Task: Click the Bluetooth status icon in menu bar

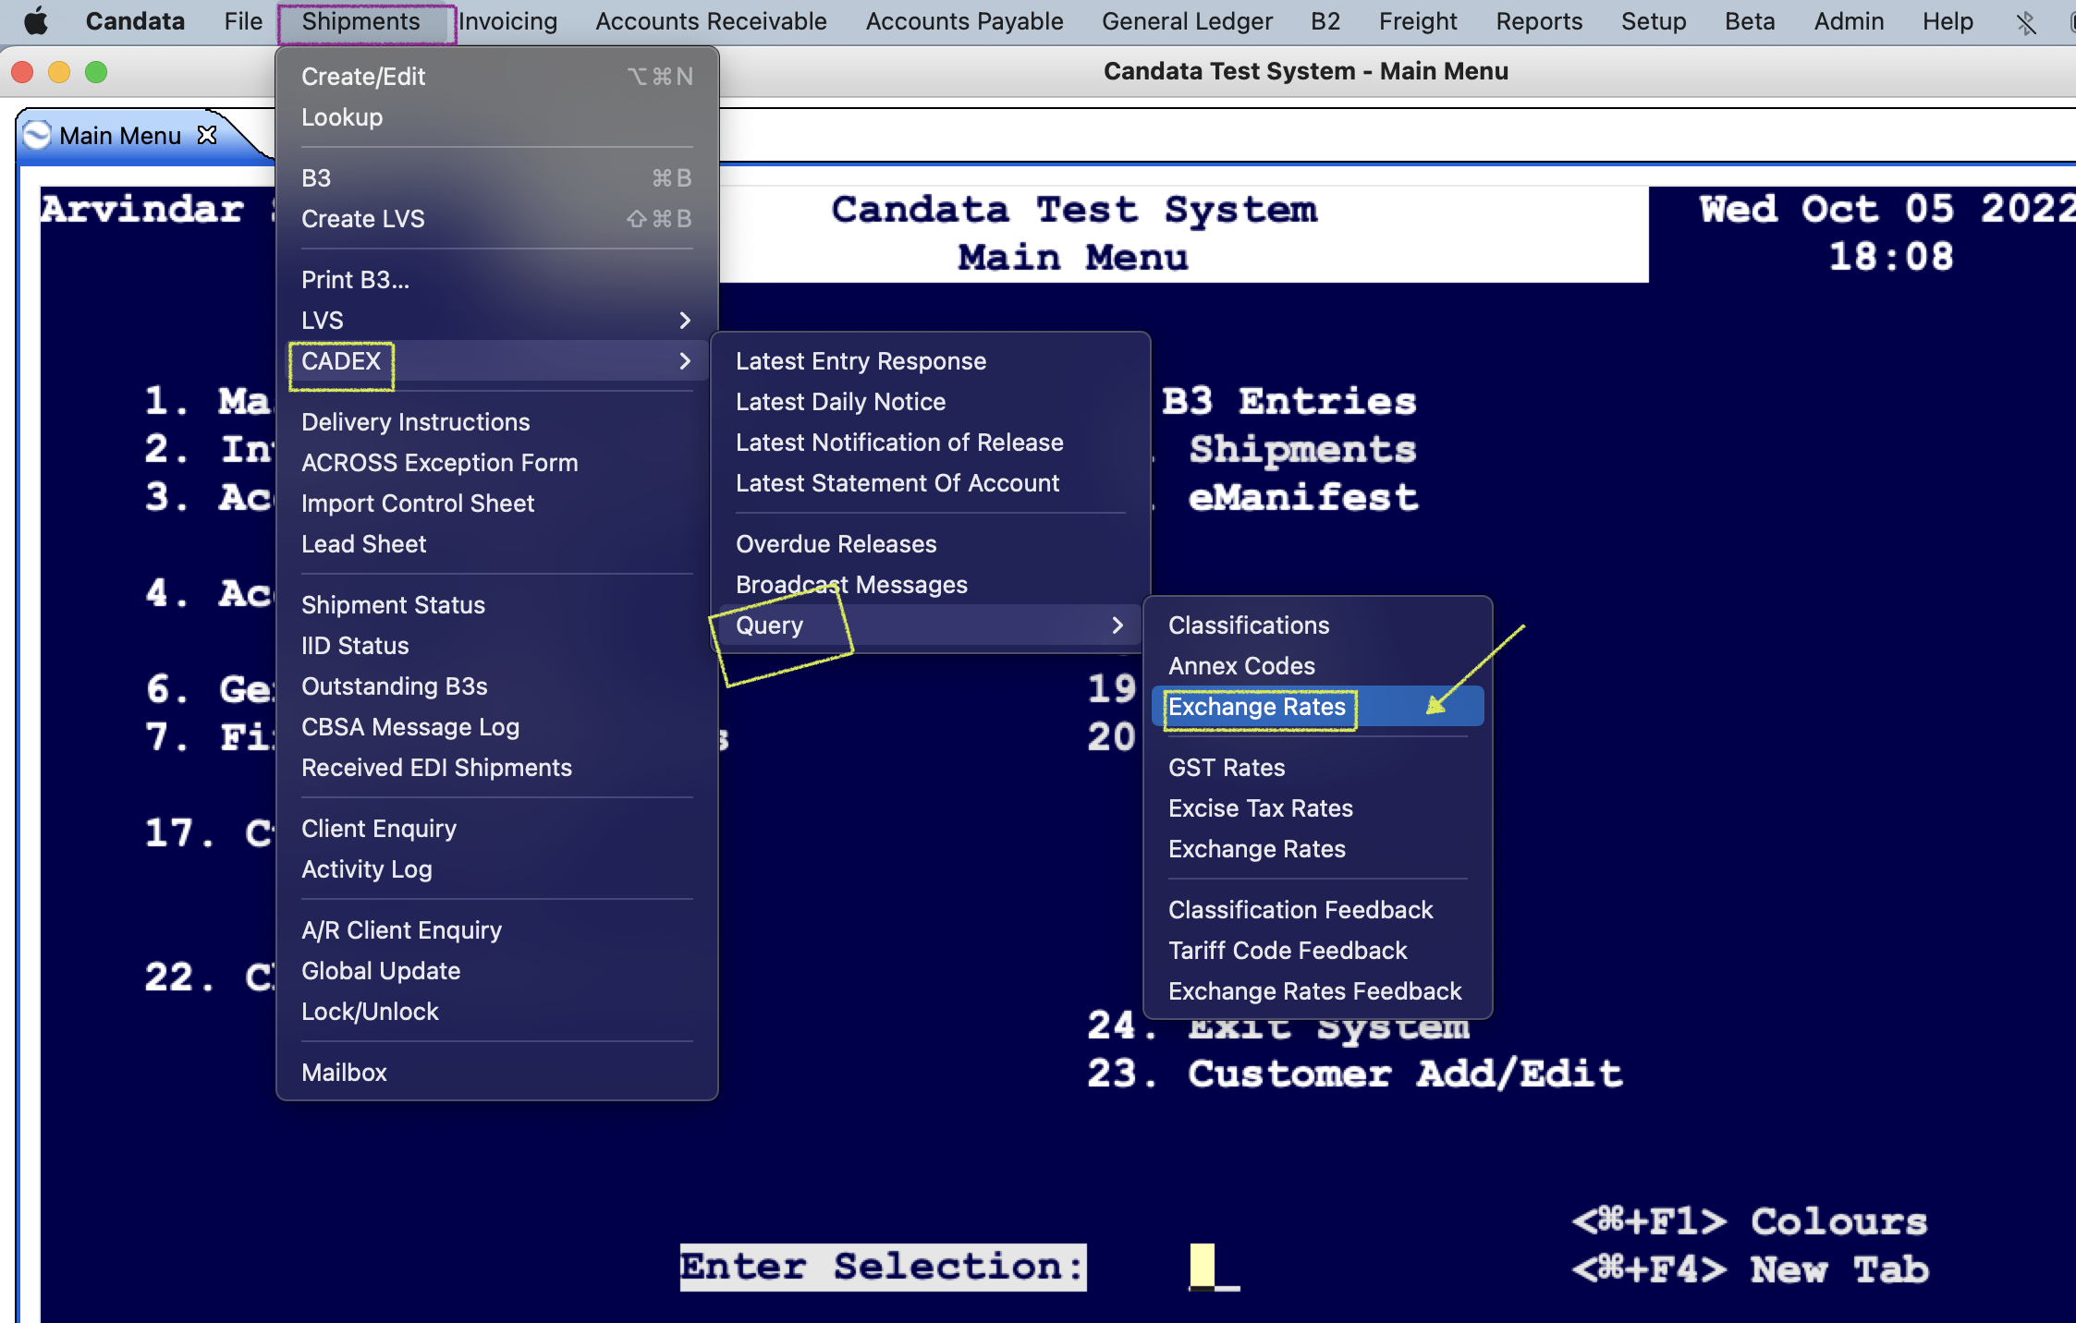Action: pos(2025,22)
